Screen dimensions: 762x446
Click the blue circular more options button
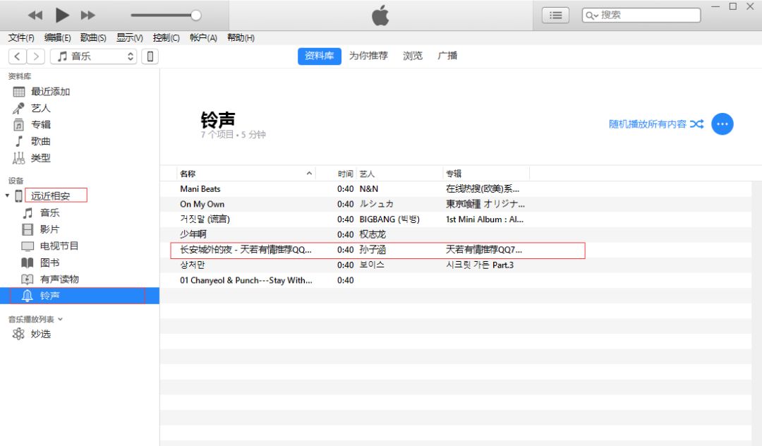[x=722, y=123]
